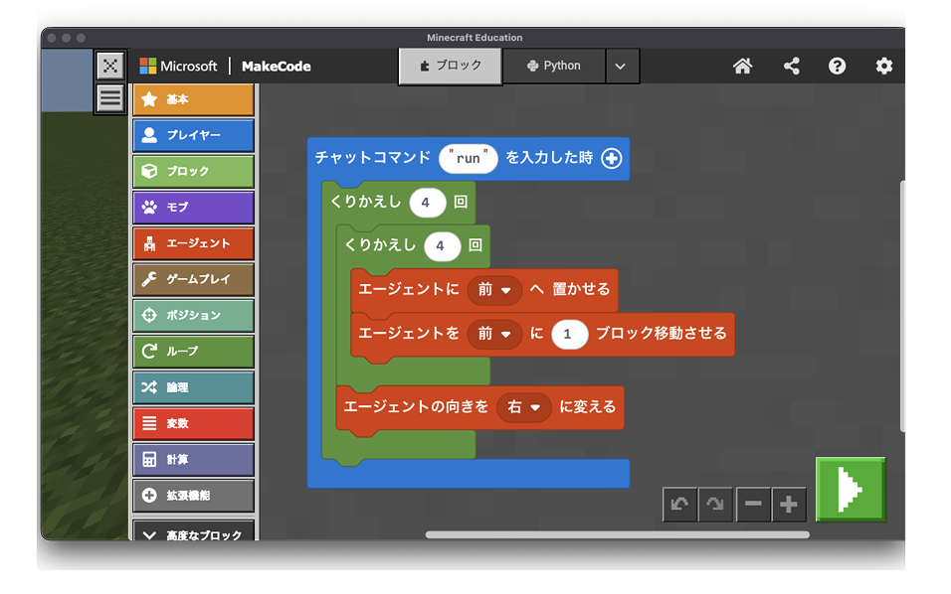Image resolution: width=951 pixels, height=594 pixels.
Task: Switch to the Python tab
Action: tap(553, 66)
